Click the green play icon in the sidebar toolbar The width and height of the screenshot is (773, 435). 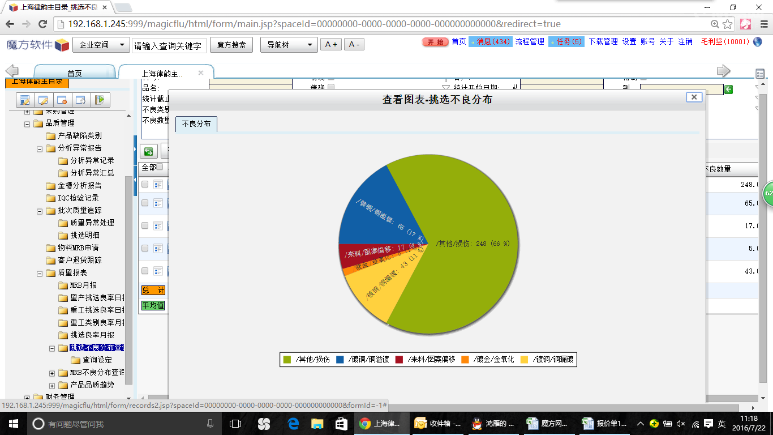point(100,100)
